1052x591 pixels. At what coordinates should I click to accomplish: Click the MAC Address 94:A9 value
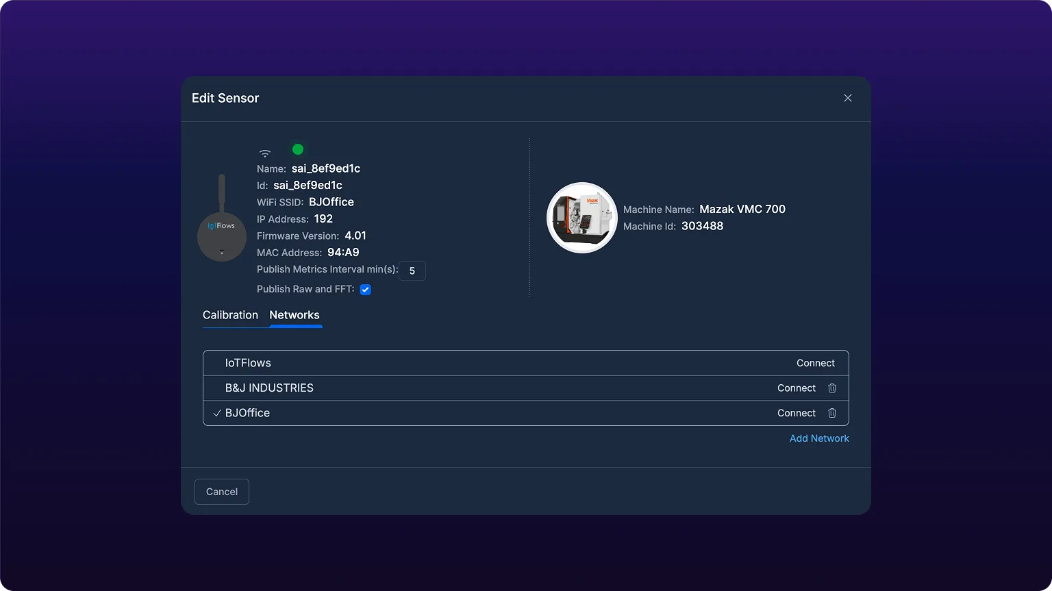coord(343,252)
